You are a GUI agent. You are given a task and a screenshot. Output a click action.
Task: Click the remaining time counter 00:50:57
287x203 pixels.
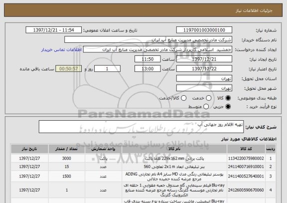(68, 69)
